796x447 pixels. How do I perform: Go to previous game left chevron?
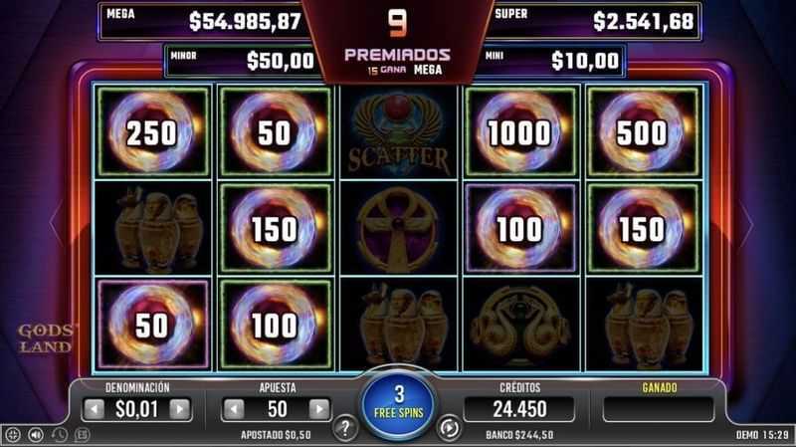coord(56,222)
